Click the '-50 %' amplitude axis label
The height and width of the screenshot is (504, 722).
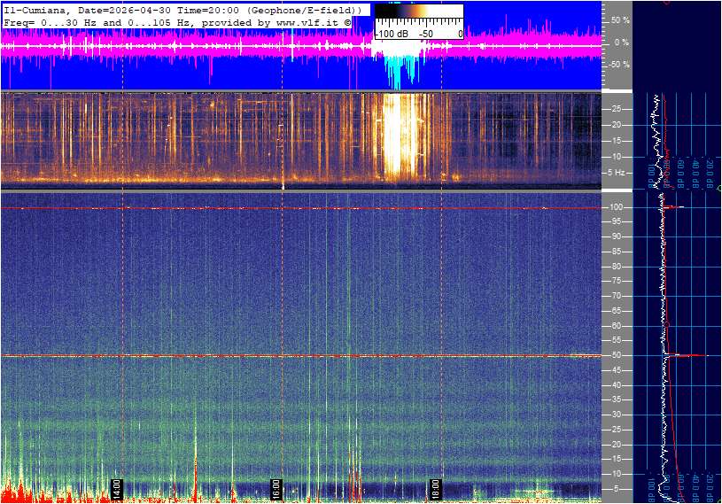(619, 65)
